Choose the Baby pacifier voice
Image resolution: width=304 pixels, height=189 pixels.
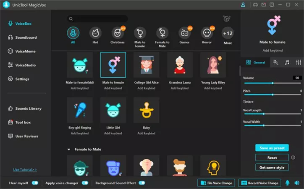[x=147, y=110]
